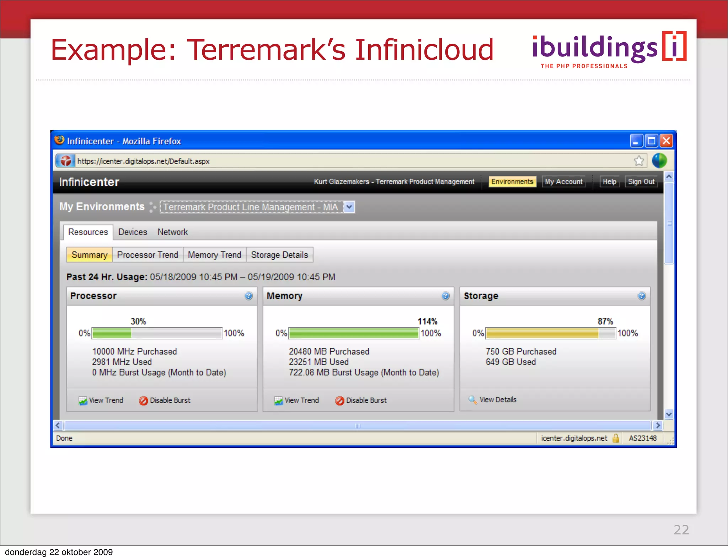Click the Memory Disable Burst red icon
This screenshot has width=728, height=560.
pyautogui.click(x=339, y=401)
